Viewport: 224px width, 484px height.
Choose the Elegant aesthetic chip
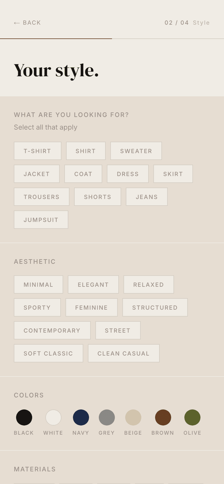[93, 284]
